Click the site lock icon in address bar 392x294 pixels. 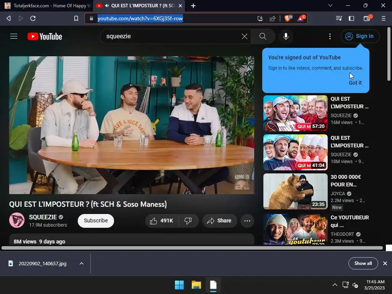(91, 18)
